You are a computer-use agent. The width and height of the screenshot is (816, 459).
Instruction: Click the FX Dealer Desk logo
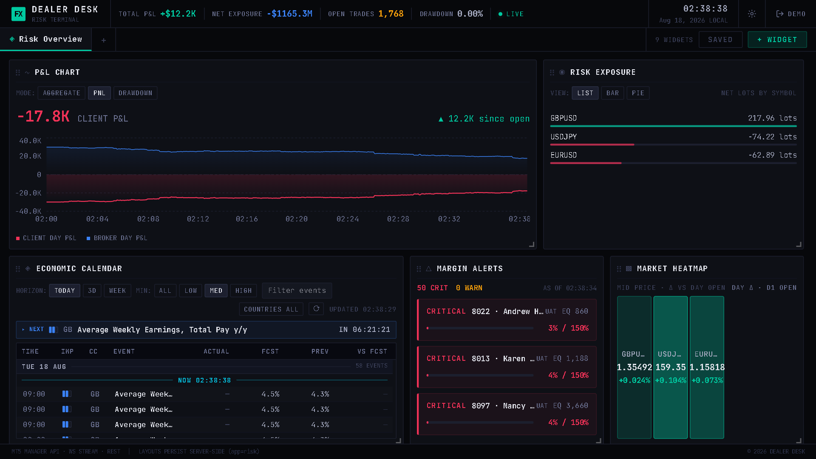pyautogui.click(x=18, y=14)
